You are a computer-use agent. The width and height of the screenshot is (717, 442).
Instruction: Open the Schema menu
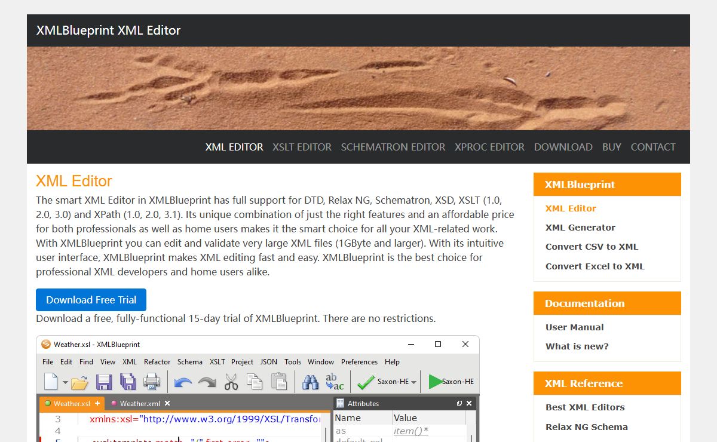tap(190, 362)
